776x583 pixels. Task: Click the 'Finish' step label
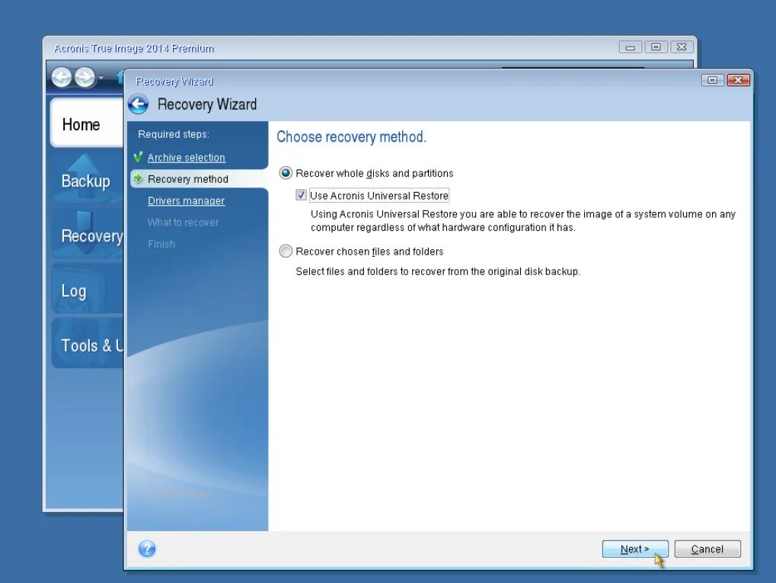[x=161, y=244]
